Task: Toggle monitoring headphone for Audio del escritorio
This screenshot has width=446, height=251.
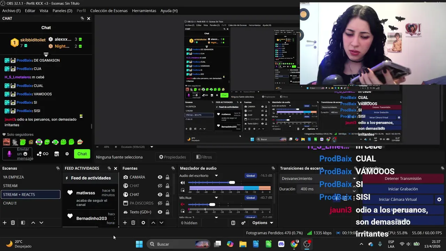Action: pyautogui.click(x=183, y=190)
